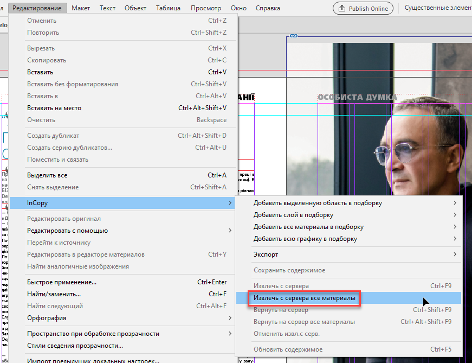
Task: Click the ОСОБИСТА ДУМКА heading text
Action: pyautogui.click(x=358, y=97)
